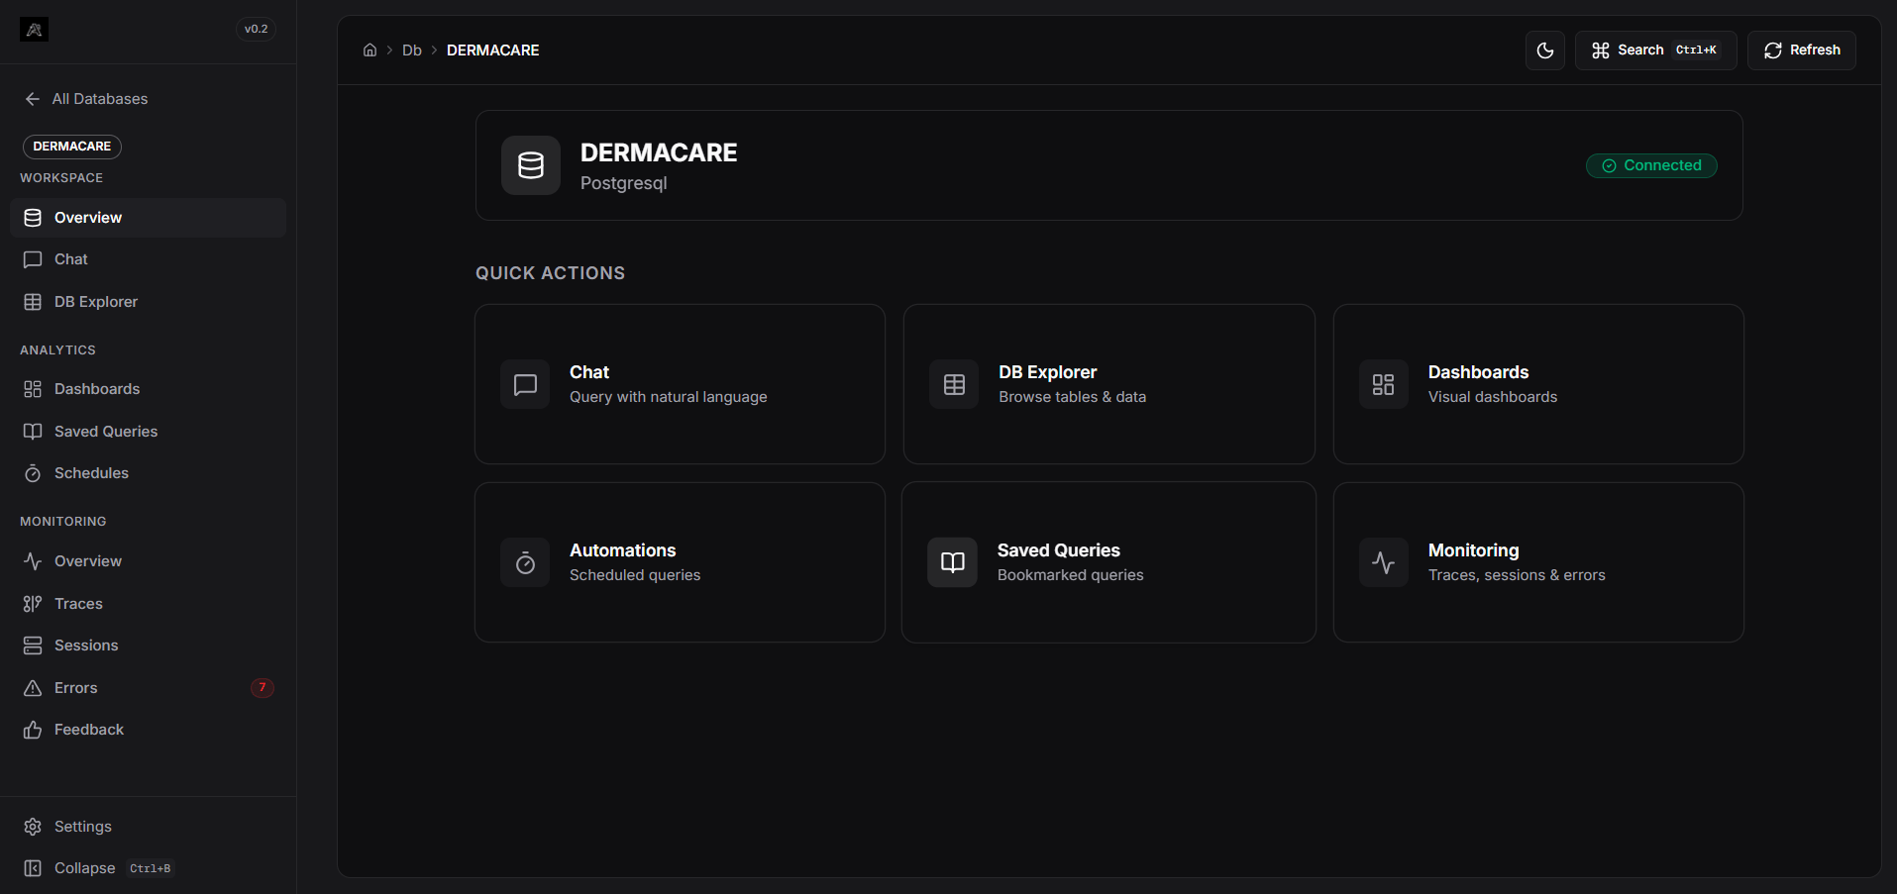Collapse the sidebar using the Collapse icon

33,868
